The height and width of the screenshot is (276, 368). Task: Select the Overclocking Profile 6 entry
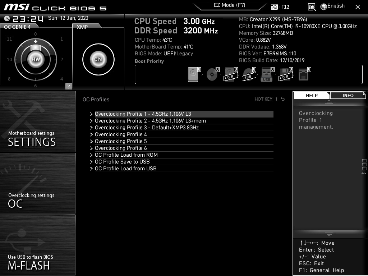tap(184, 148)
